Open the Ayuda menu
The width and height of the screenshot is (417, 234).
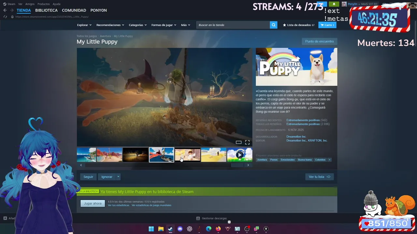pyautogui.click(x=56, y=4)
